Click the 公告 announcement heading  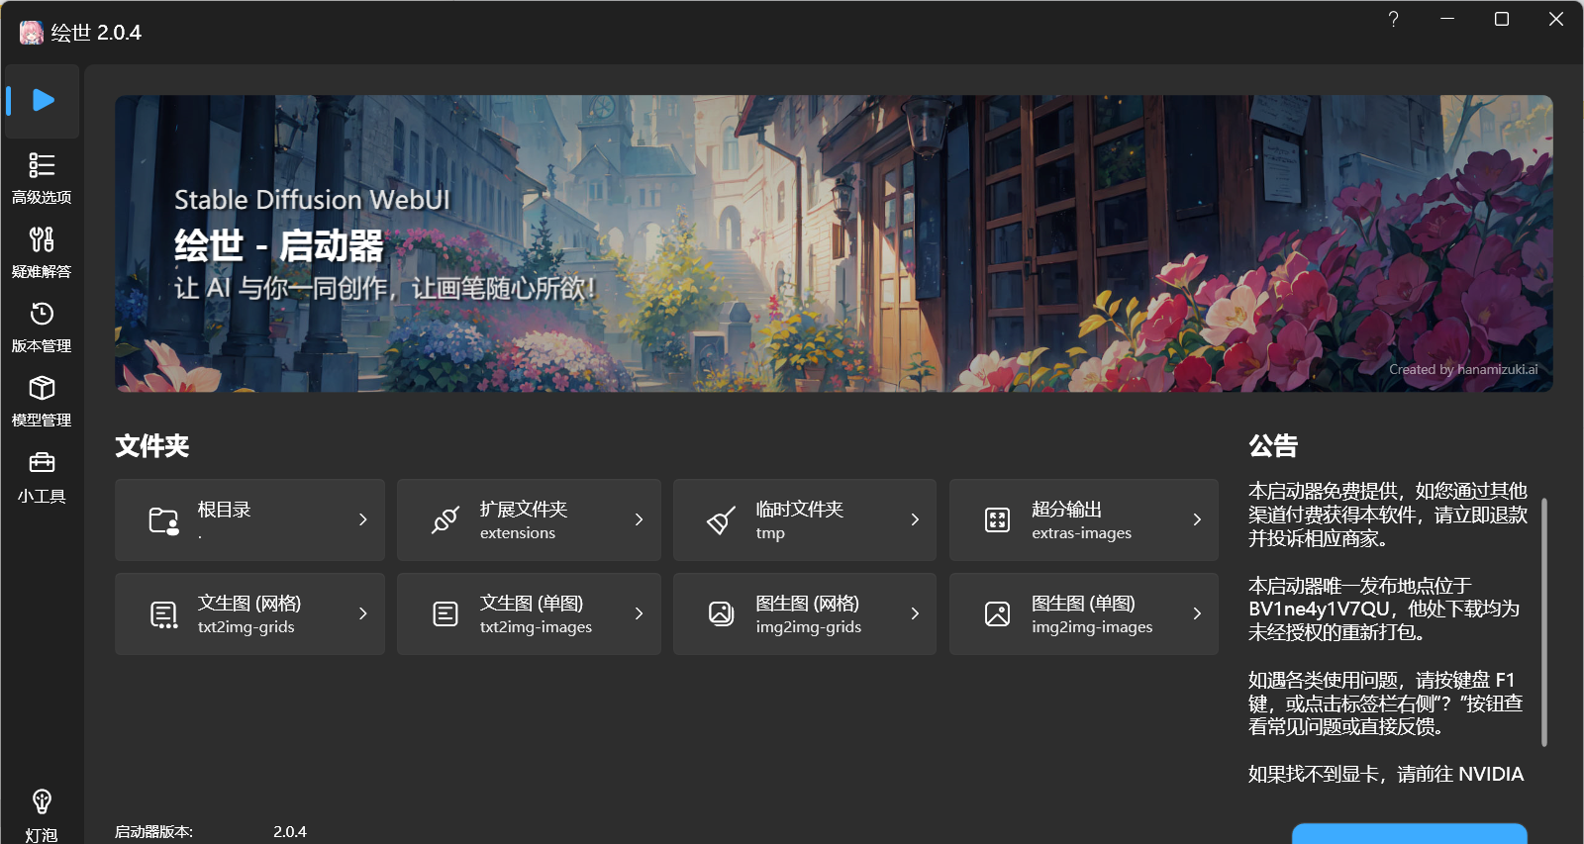(x=1273, y=445)
